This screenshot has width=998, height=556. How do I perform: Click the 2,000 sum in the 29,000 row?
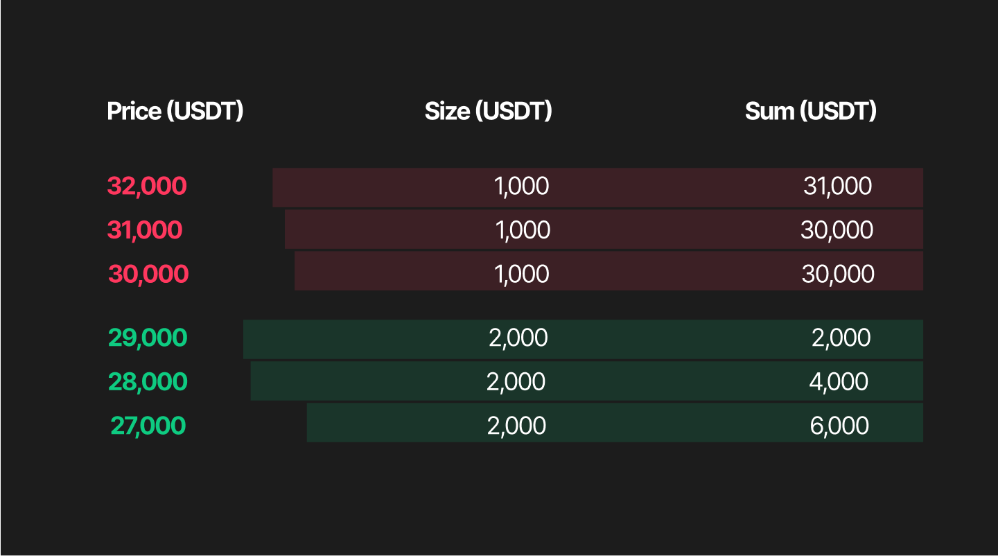coord(841,338)
